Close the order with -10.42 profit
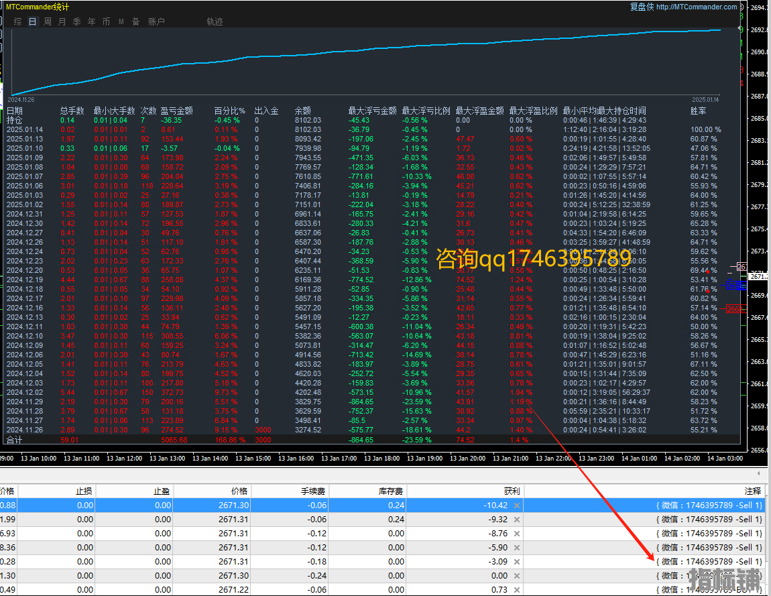This screenshot has height=596, width=771. click(516, 505)
